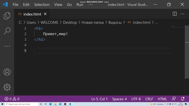Screen dimensions: 189x106
Task: Click the Новая папка breadcrumb segment
Action: 92,22
